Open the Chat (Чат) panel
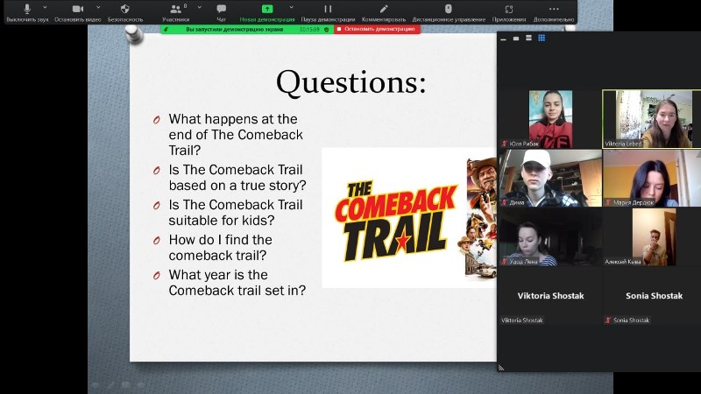 (x=222, y=12)
